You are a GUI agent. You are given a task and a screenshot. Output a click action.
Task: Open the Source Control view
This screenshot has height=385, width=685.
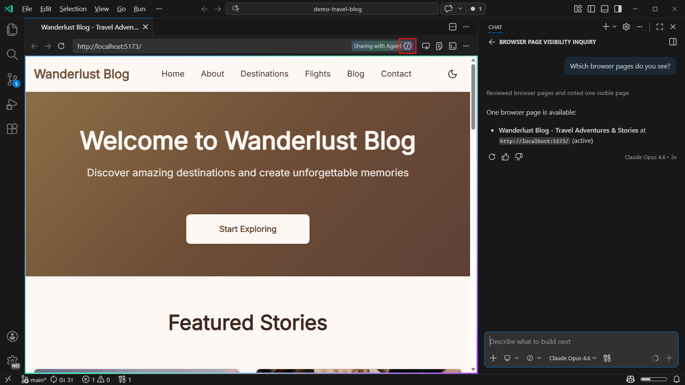point(12,79)
